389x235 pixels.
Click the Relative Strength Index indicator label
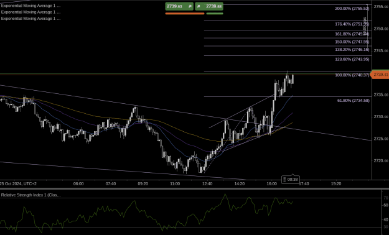30,195
